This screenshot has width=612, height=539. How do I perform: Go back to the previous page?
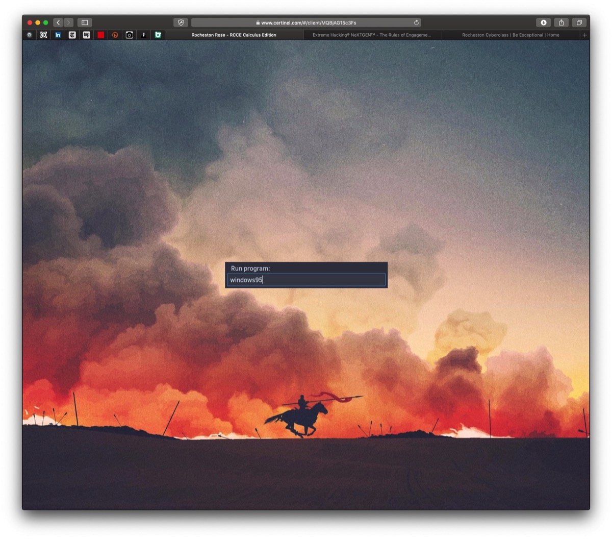point(58,22)
